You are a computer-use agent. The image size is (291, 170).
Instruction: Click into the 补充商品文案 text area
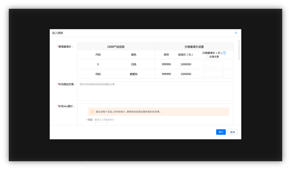(x=155, y=91)
